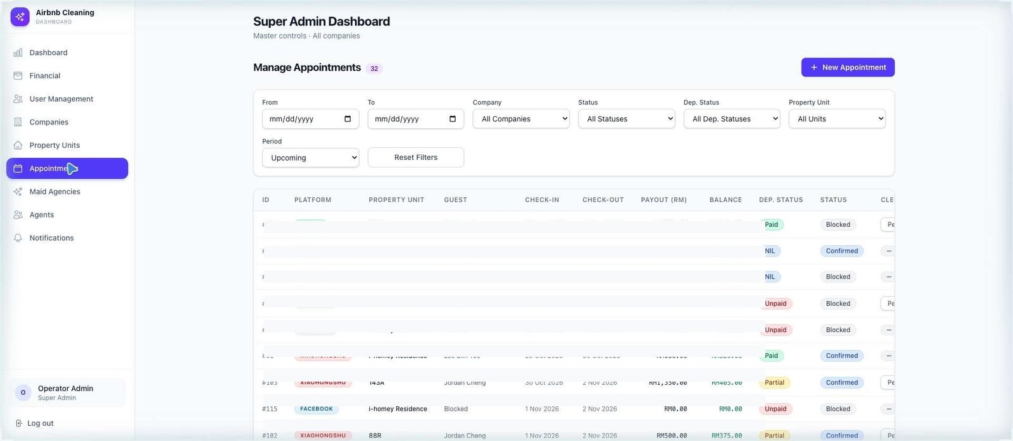Log out of the dashboard

pos(34,423)
